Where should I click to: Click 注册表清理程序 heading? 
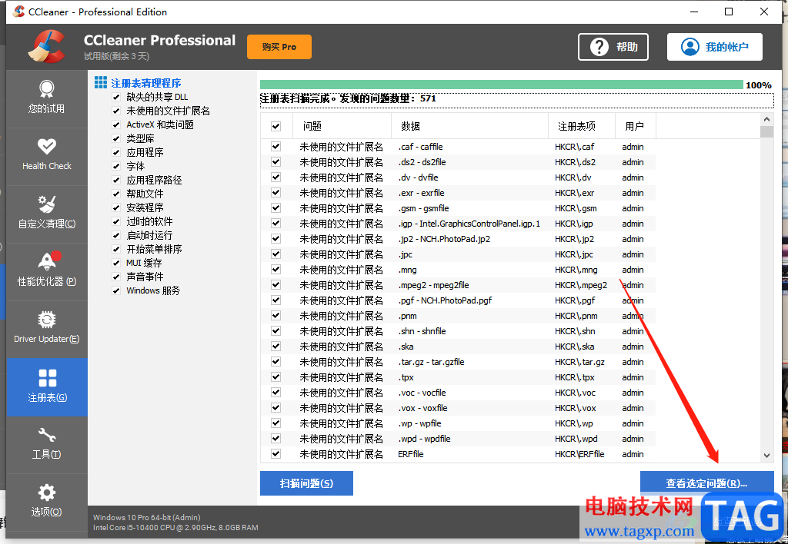pos(146,83)
